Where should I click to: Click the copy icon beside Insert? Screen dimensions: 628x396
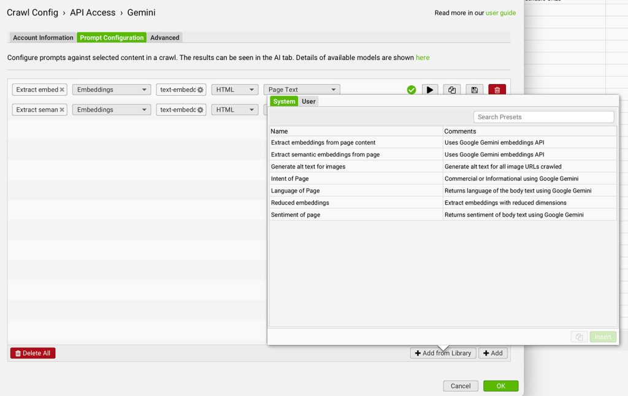(x=579, y=337)
